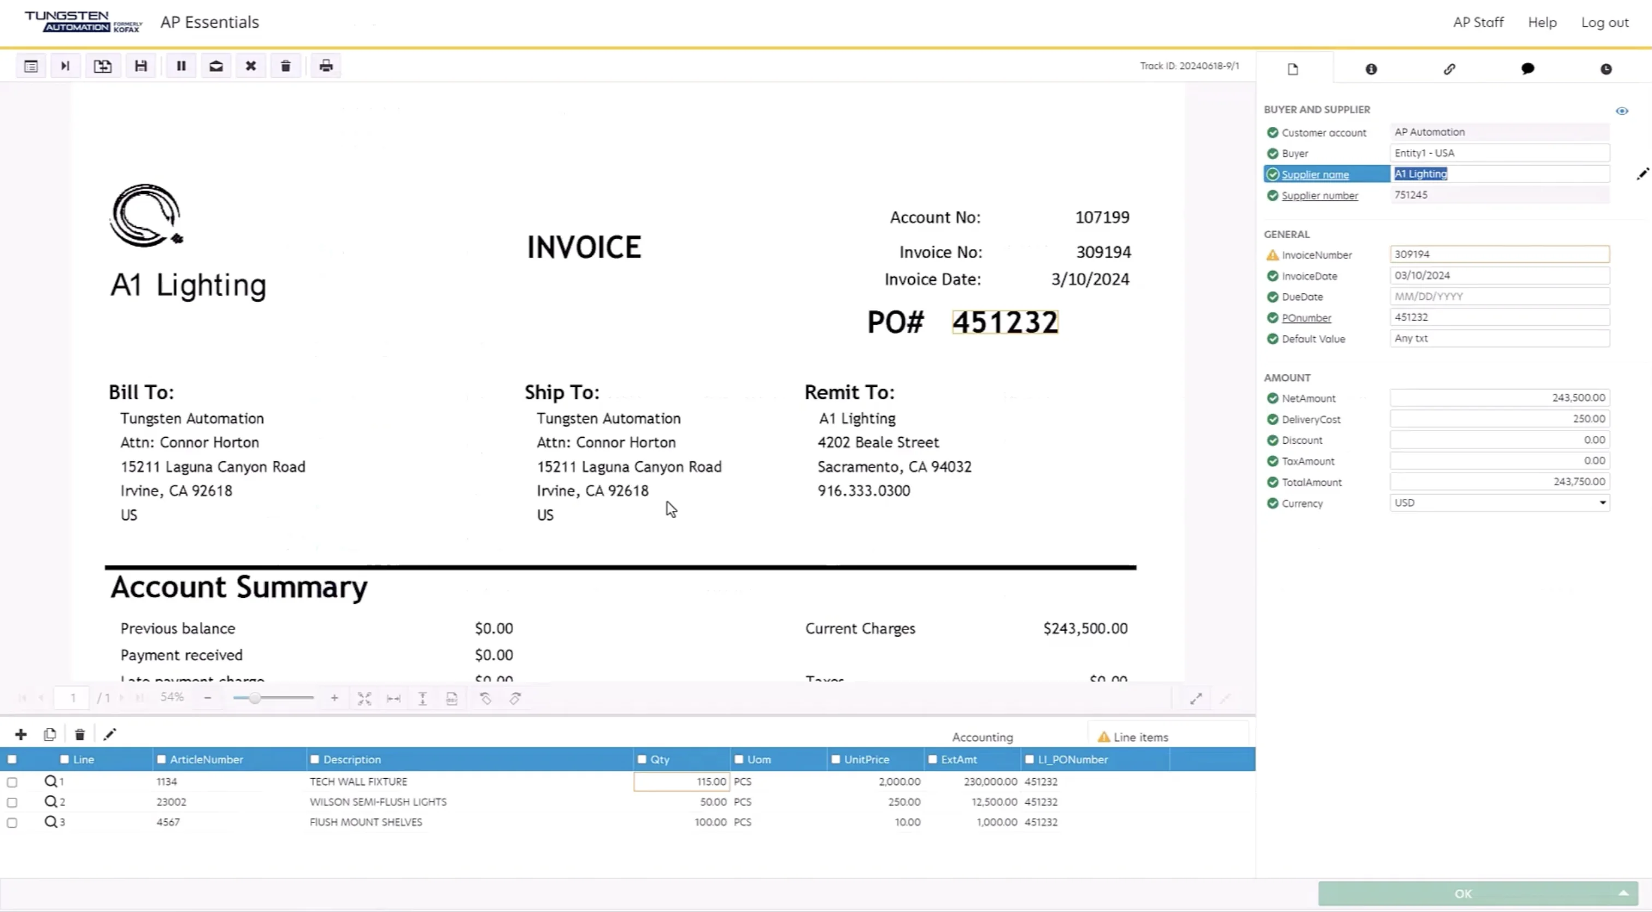
Task: Fit page to width icon
Action: point(394,698)
